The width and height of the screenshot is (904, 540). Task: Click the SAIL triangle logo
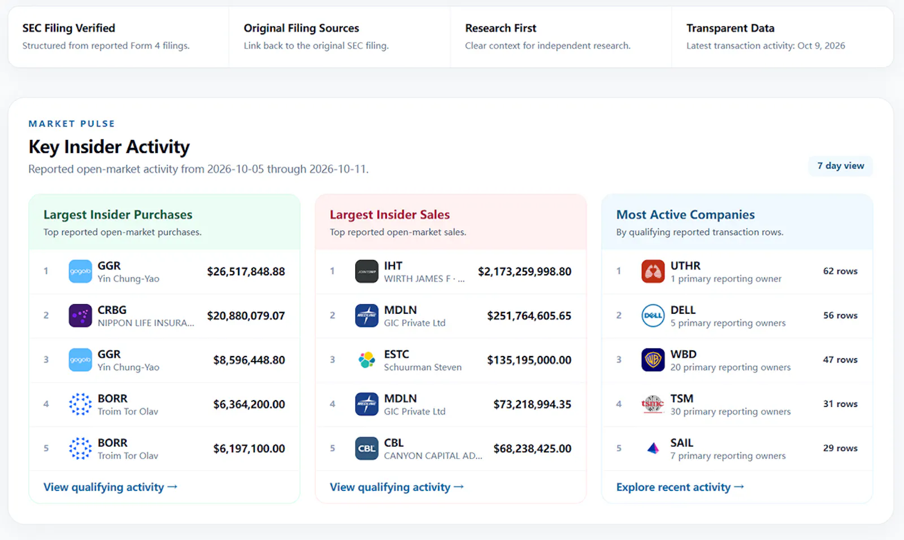tap(653, 449)
